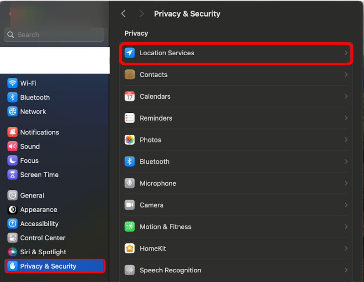Click the Siri & Spotlight icon

[x=12, y=252]
